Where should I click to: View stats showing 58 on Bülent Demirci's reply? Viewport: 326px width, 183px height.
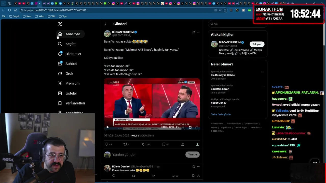coord(175,176)
